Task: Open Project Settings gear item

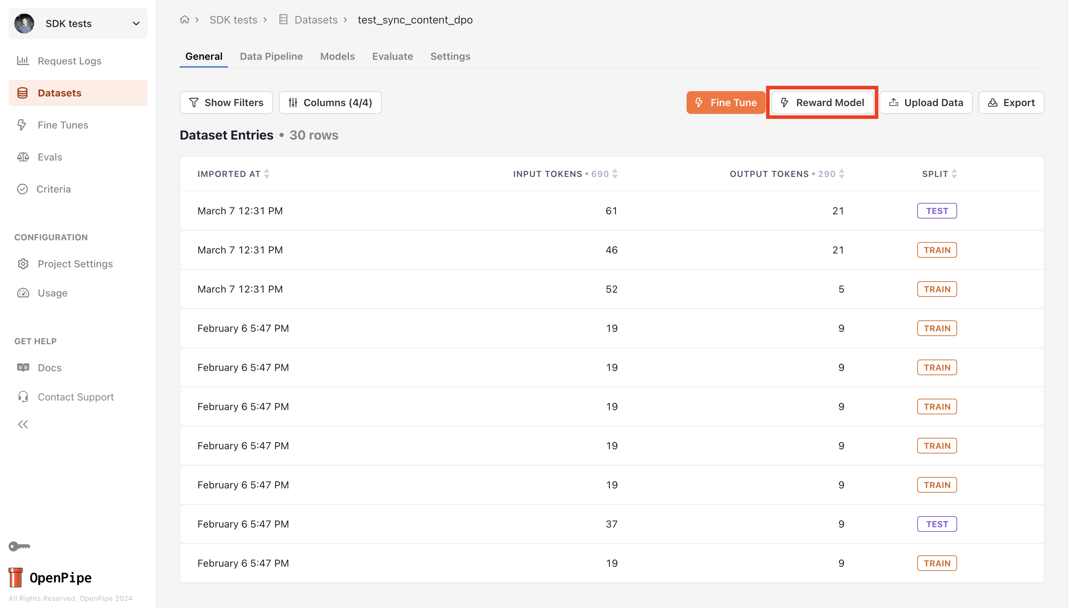Action: point(75,264)
